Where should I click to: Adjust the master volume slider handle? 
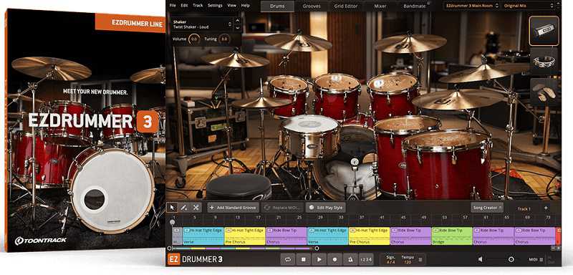(x=511, y=259)
